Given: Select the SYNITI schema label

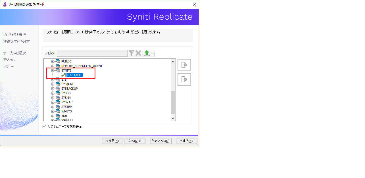Looking at the screenshot, I should [x=66, y=70].
